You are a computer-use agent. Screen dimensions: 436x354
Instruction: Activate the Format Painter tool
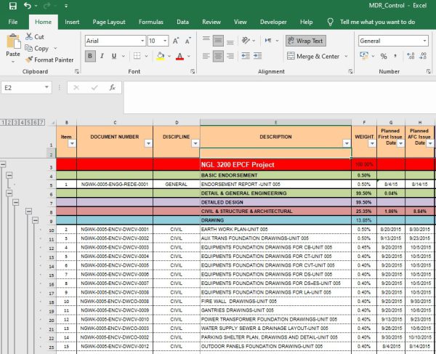click(49, 60)
